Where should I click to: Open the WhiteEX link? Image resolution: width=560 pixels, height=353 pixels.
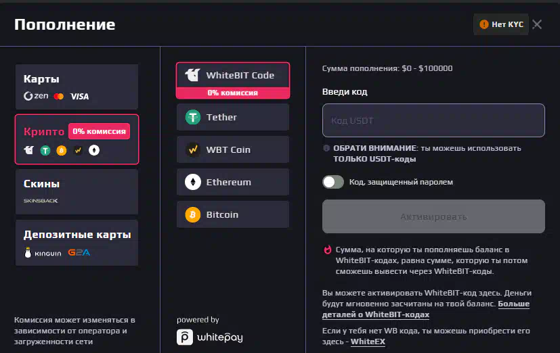pyautogui.click(x=368, y=342)
